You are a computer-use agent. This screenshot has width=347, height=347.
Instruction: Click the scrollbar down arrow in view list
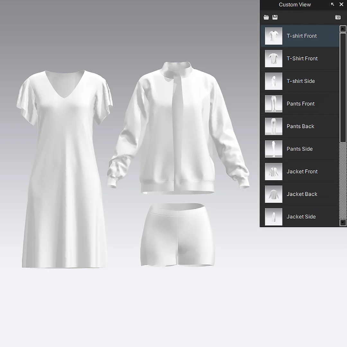(x=343, y=222)
